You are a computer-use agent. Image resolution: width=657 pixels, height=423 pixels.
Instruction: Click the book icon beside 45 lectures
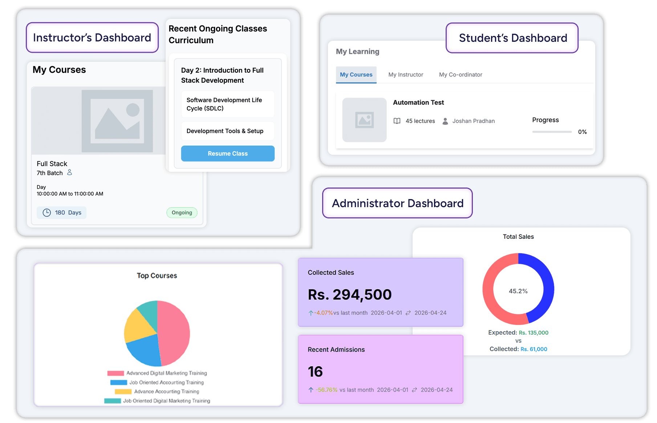397,121
